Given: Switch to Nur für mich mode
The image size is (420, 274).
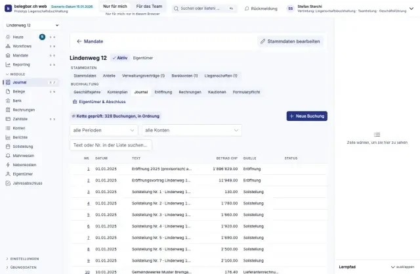Looking at the screenshot, I should point(115,6).
